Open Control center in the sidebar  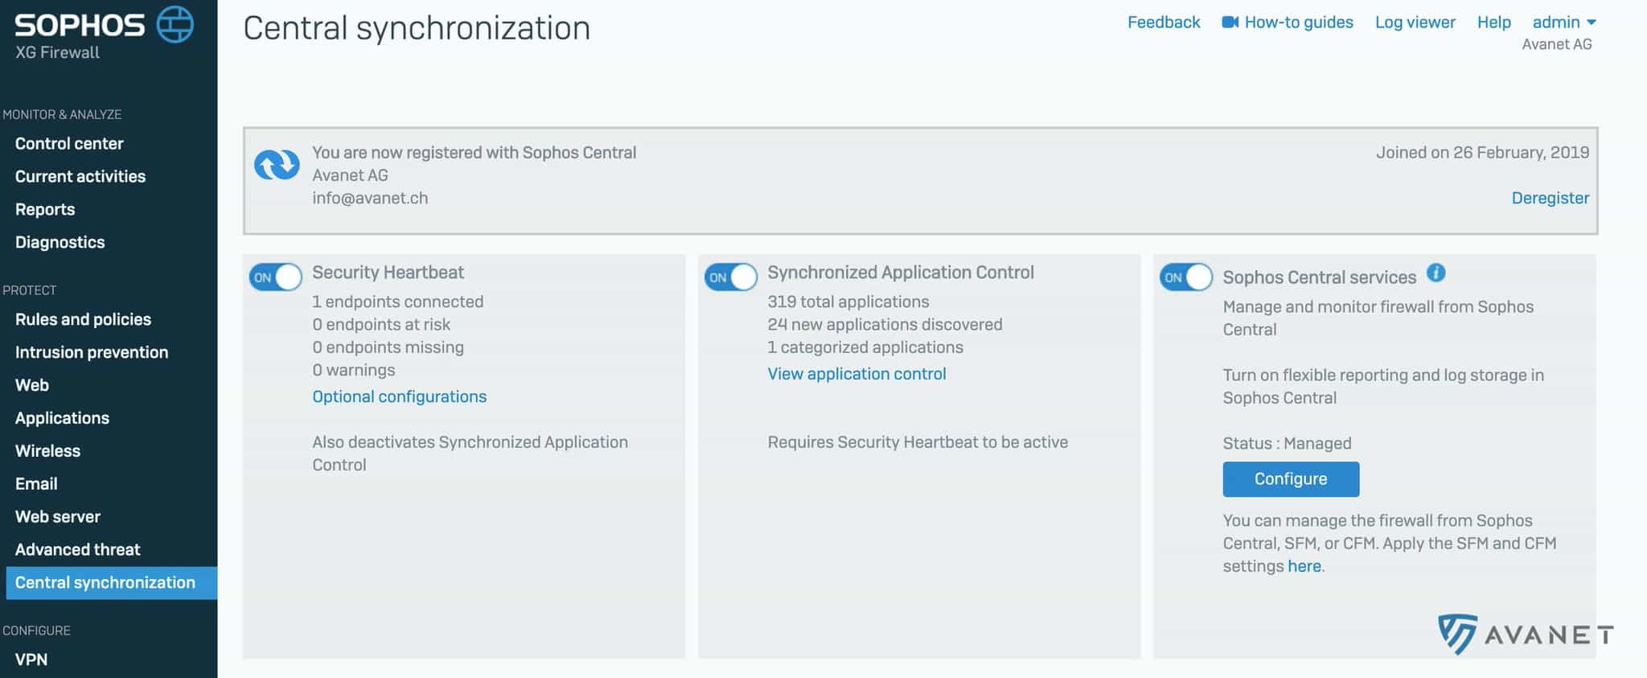point(69,144)
